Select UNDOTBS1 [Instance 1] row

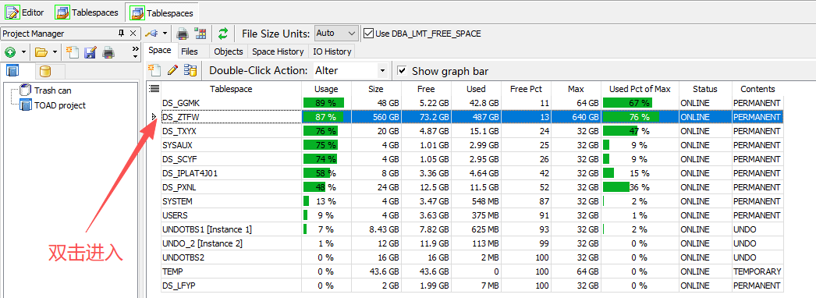471,229
